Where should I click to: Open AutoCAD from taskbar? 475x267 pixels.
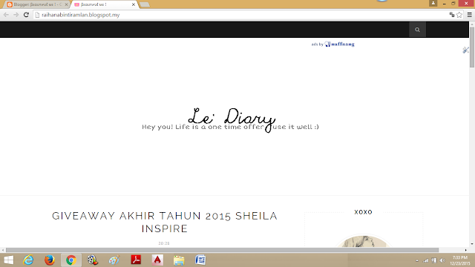coord(157,260)
